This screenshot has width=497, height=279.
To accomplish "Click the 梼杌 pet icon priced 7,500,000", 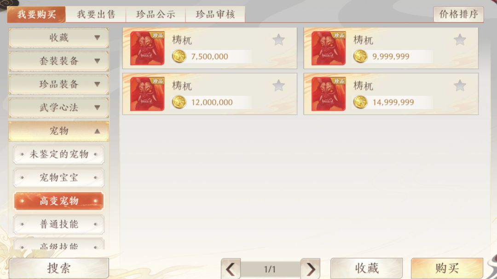I will coord(147,48).
